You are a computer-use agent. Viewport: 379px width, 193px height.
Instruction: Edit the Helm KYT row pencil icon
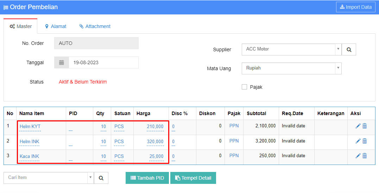pyautogui.click(x=358, y=126)
